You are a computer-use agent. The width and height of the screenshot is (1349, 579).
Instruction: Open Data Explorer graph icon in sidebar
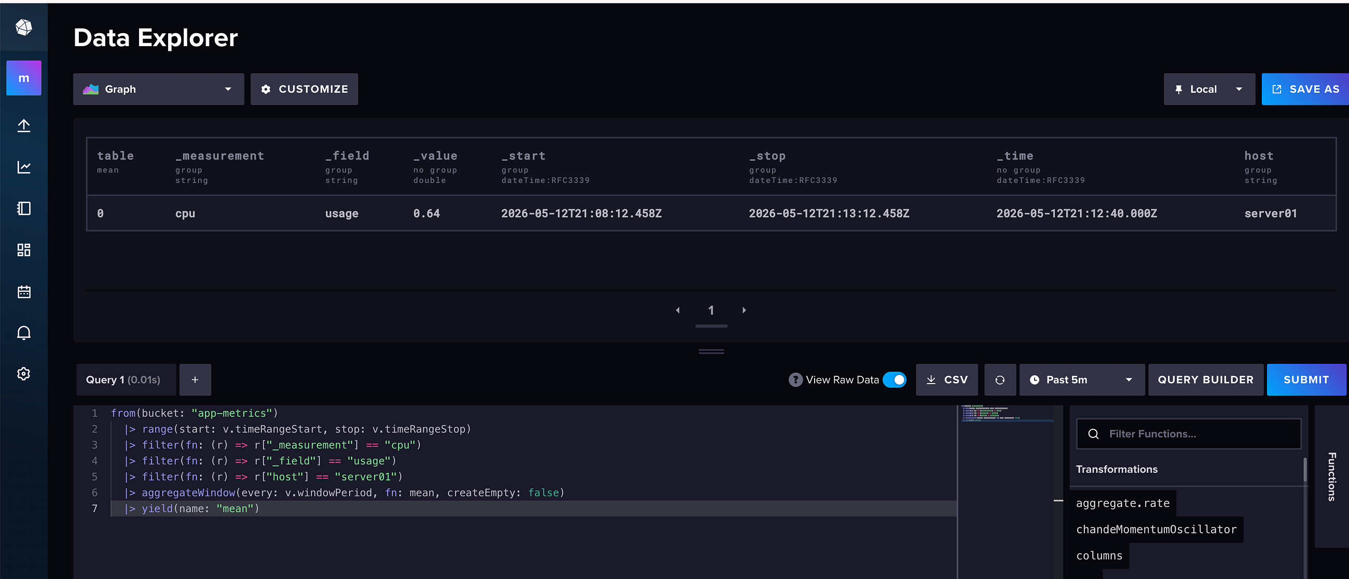pos(23,167)
